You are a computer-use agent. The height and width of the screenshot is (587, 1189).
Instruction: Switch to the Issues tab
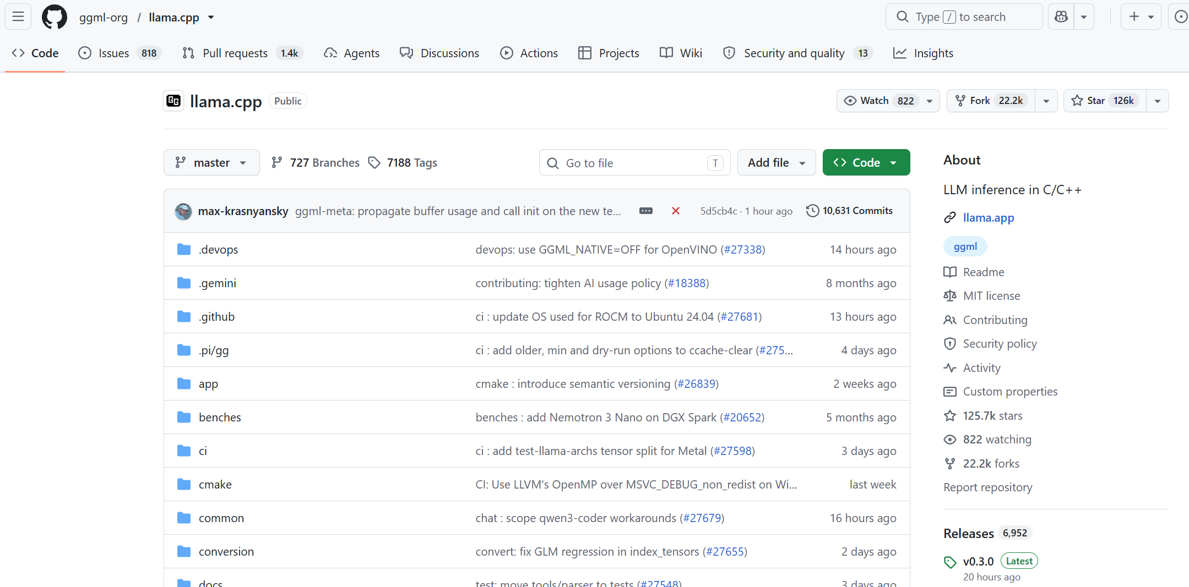[120, 53]
